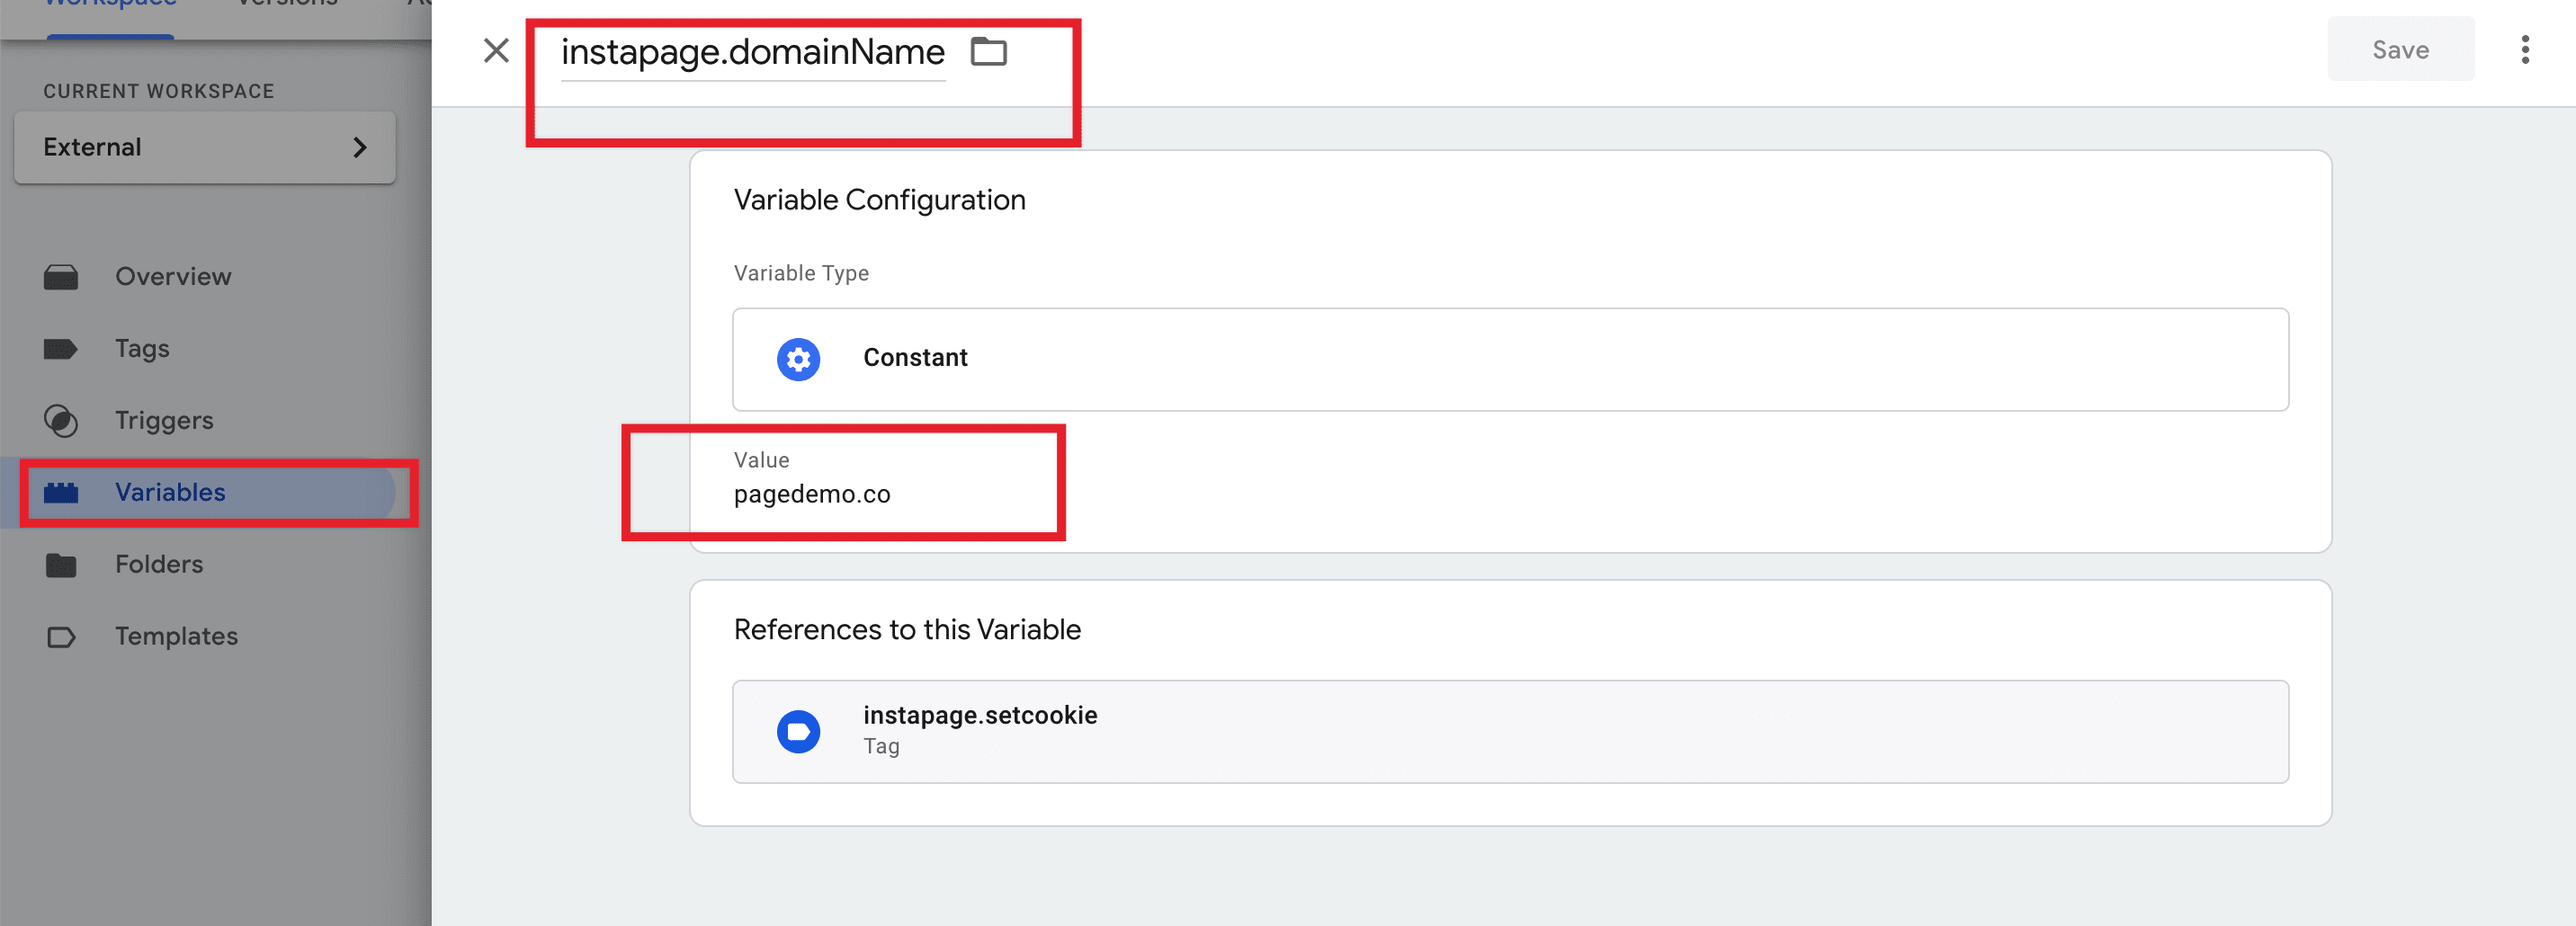Click the blue Constant gear icon
This screenshot has width=2576, height=926.
click(x=798, y=359)
